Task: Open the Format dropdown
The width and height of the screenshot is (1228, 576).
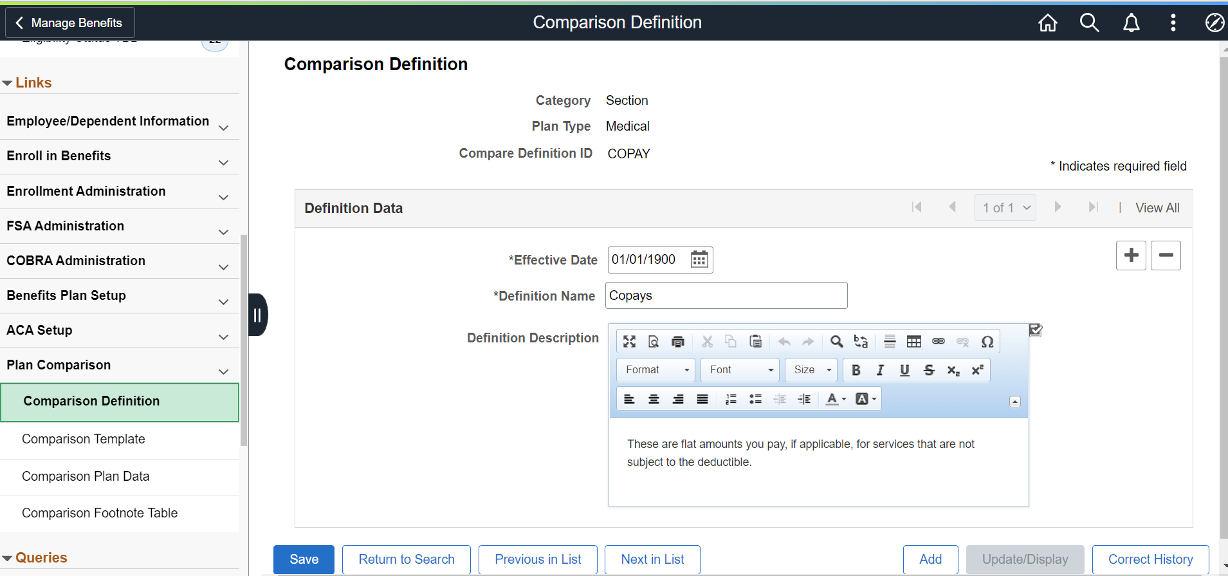Action: pos(656,370)
